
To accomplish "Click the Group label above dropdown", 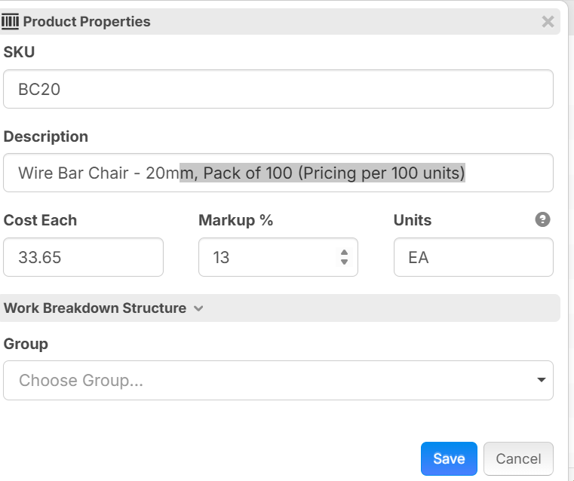I will click(x=26, y=344).
